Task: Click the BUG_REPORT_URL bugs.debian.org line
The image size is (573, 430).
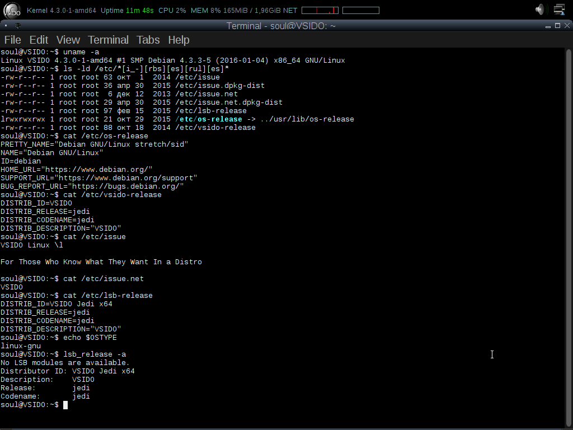Action: [x=92, y=186]
